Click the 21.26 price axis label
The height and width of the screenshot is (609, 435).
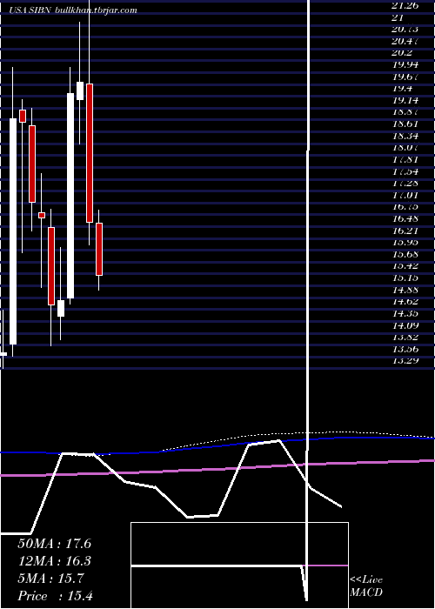(405, 6)
